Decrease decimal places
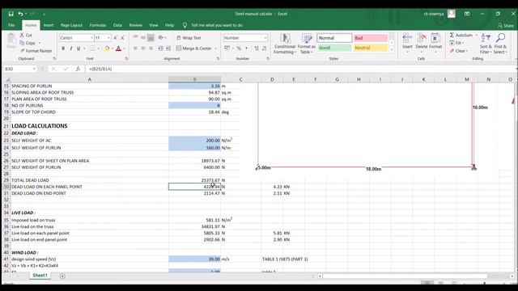The image size is (518, 291). point(265,48)
